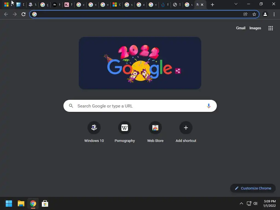280x210 pixels.
Task: Open the Images link
Action: (x=255, y=28)
